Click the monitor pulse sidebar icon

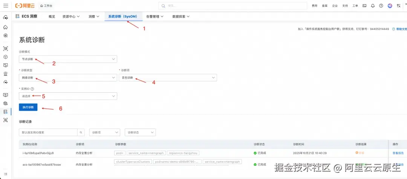point(5,95)
